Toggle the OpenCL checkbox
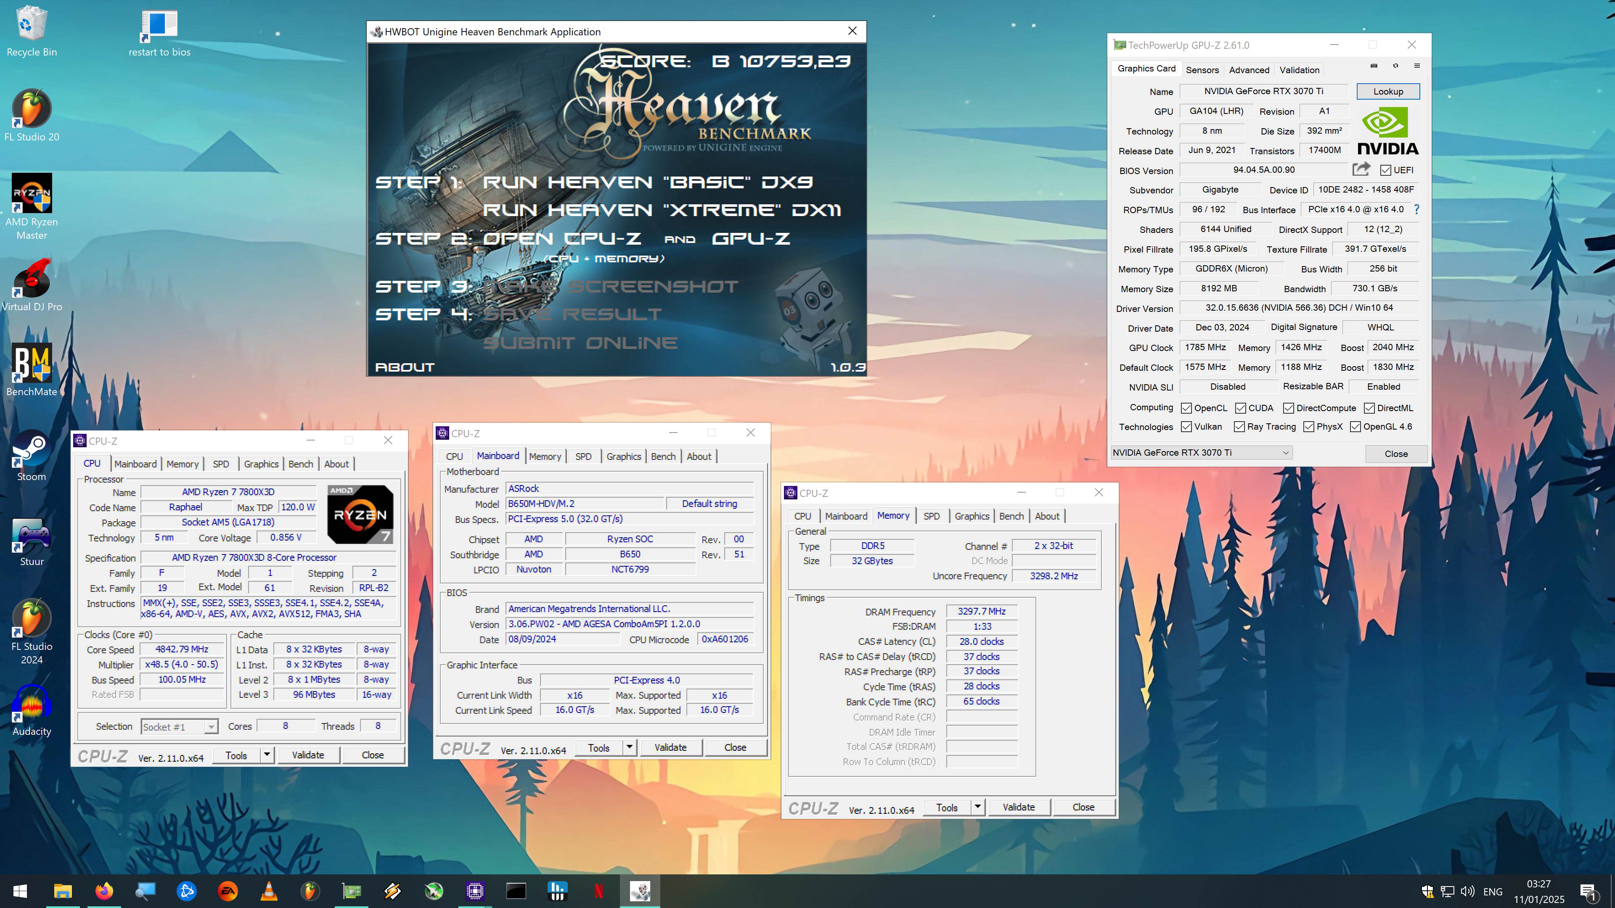 pos(1186,408)
